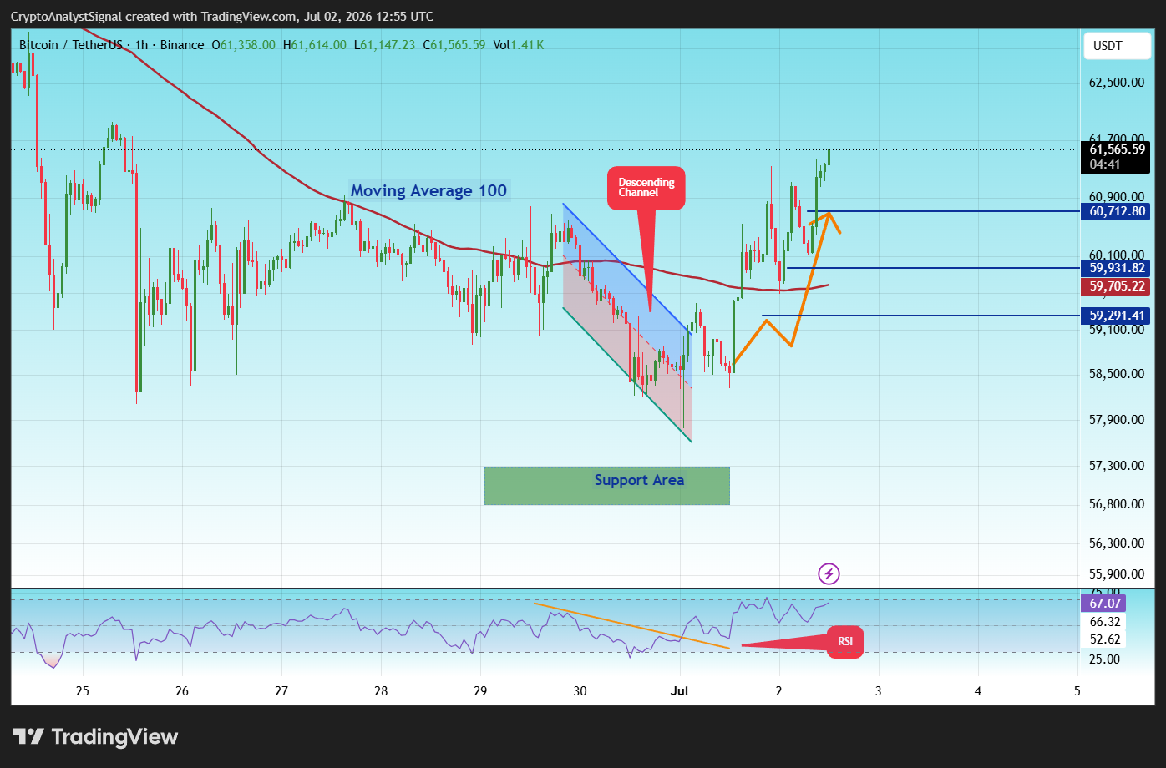Click date 30 on the time axis

[x=580, y=691]
